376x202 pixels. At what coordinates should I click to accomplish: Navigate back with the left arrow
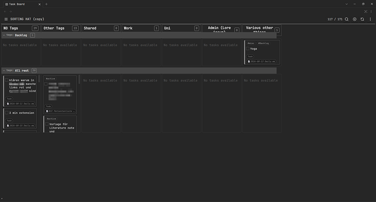5,11
